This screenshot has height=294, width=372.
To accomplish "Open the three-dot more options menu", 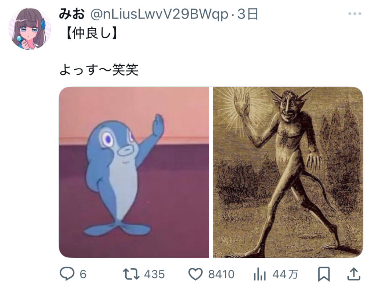I will tap(355, 14).
